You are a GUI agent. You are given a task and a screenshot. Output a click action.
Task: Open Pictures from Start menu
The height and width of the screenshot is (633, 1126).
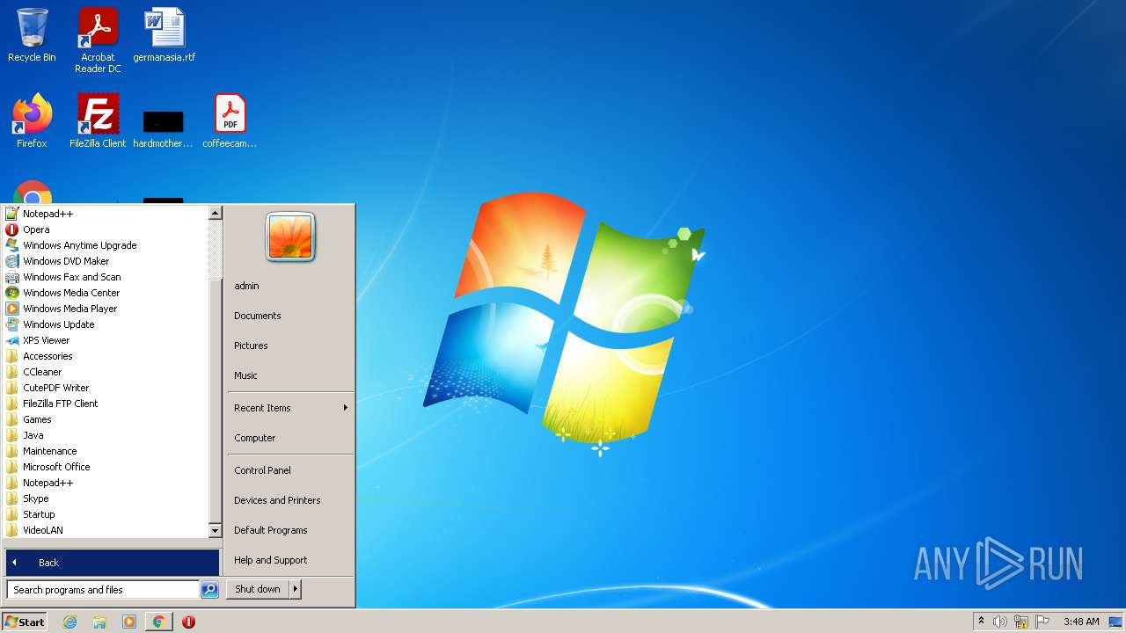290,346
